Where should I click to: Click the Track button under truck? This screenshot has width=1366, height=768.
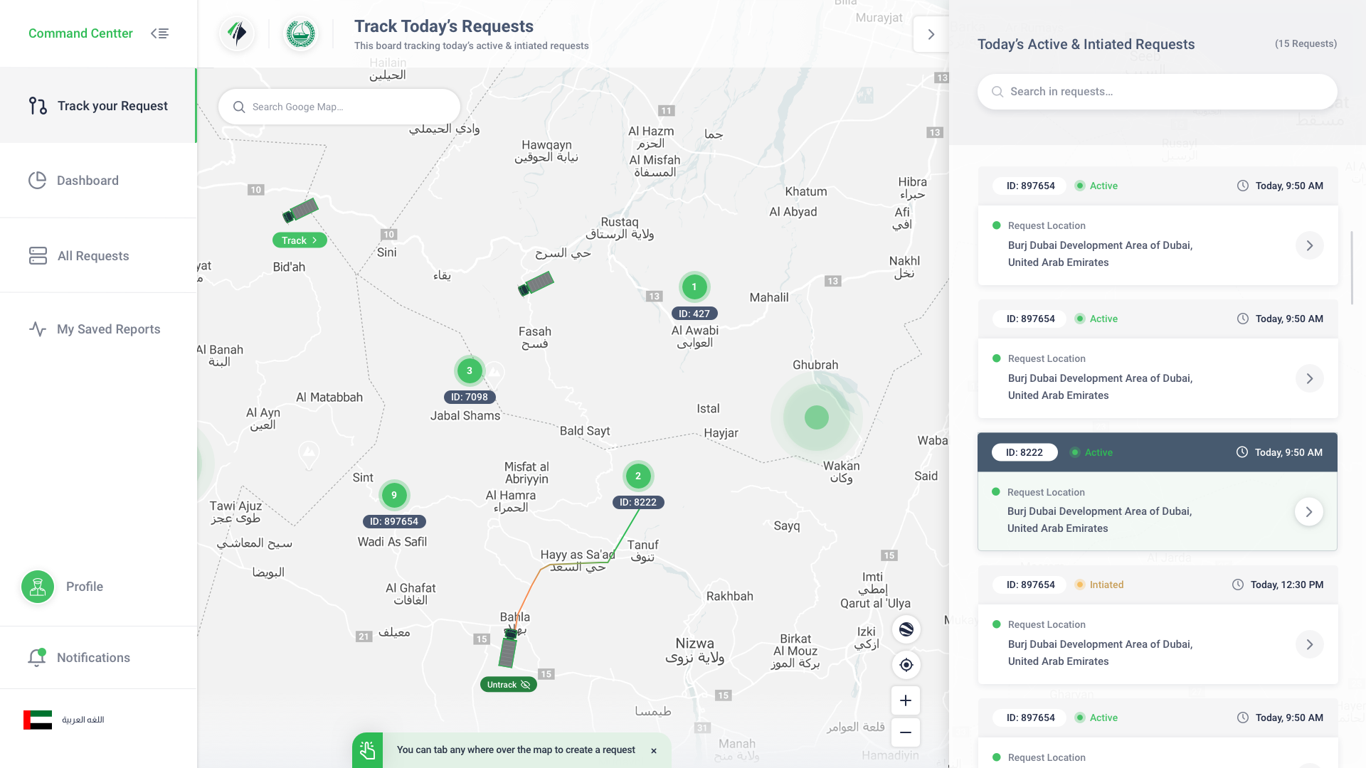pos(300,240)
